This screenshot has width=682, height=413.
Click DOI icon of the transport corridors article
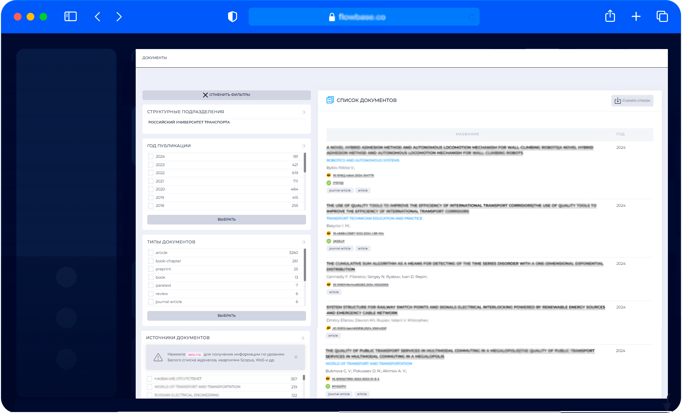click(328, 233)
